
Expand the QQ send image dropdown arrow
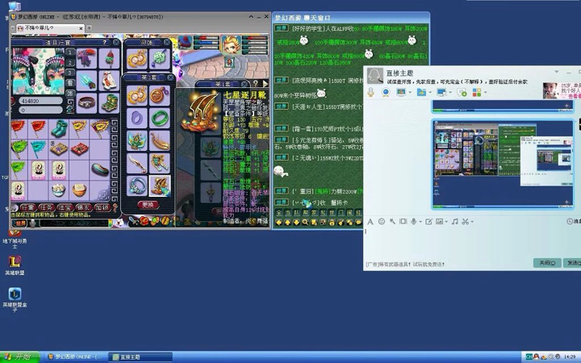[x=446, y=222]
